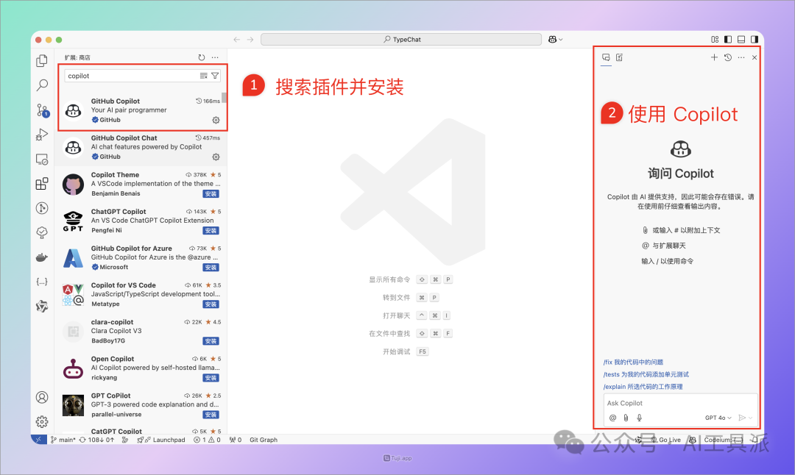The image size is (795, 475).
Task: Install the Copilot for VS Code extension
Action: pyautogui.click(x=211, y=304)
